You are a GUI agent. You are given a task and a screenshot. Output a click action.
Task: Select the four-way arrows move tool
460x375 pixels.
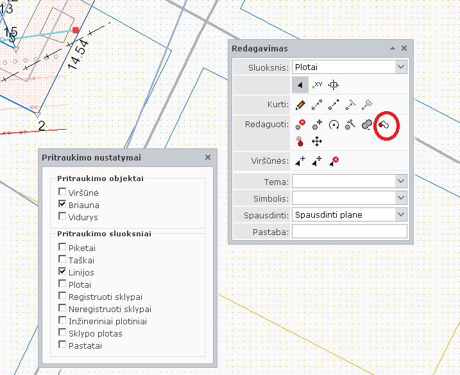(x=317, y=141)
